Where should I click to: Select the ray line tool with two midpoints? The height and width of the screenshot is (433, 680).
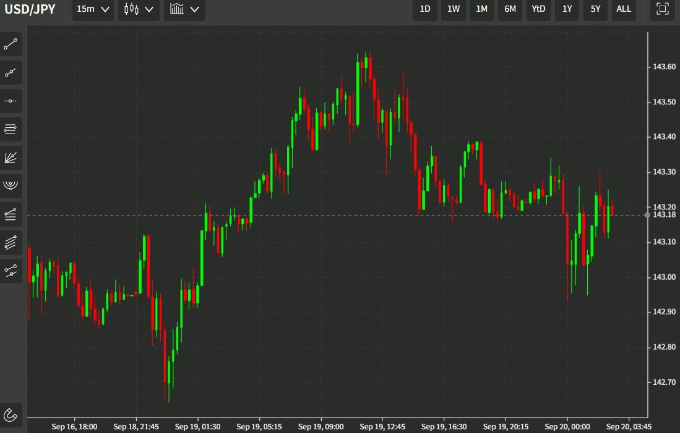[11, 73]
